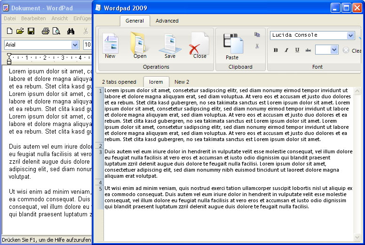The height and width of the screenshot is (245, 365).
Task: Click 'Ut wisi enim ad minim veniam' in Wordpad 2009
Action: 141,188
